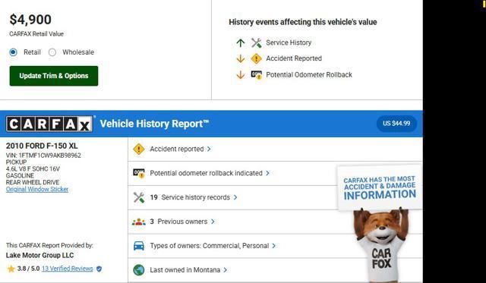
Task: Click the people icon in Previous owners row
Action: coord(138,222)
